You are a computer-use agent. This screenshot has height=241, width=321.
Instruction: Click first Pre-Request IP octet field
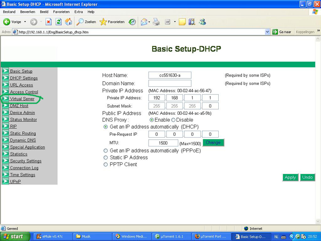[x=157, y=134]
